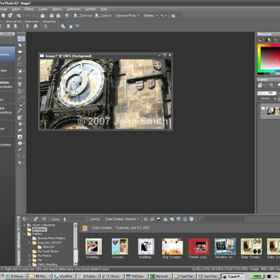The image size is (280, 280).
Task: Click the Zoom out toolbar button
Action: coord(83,16)
